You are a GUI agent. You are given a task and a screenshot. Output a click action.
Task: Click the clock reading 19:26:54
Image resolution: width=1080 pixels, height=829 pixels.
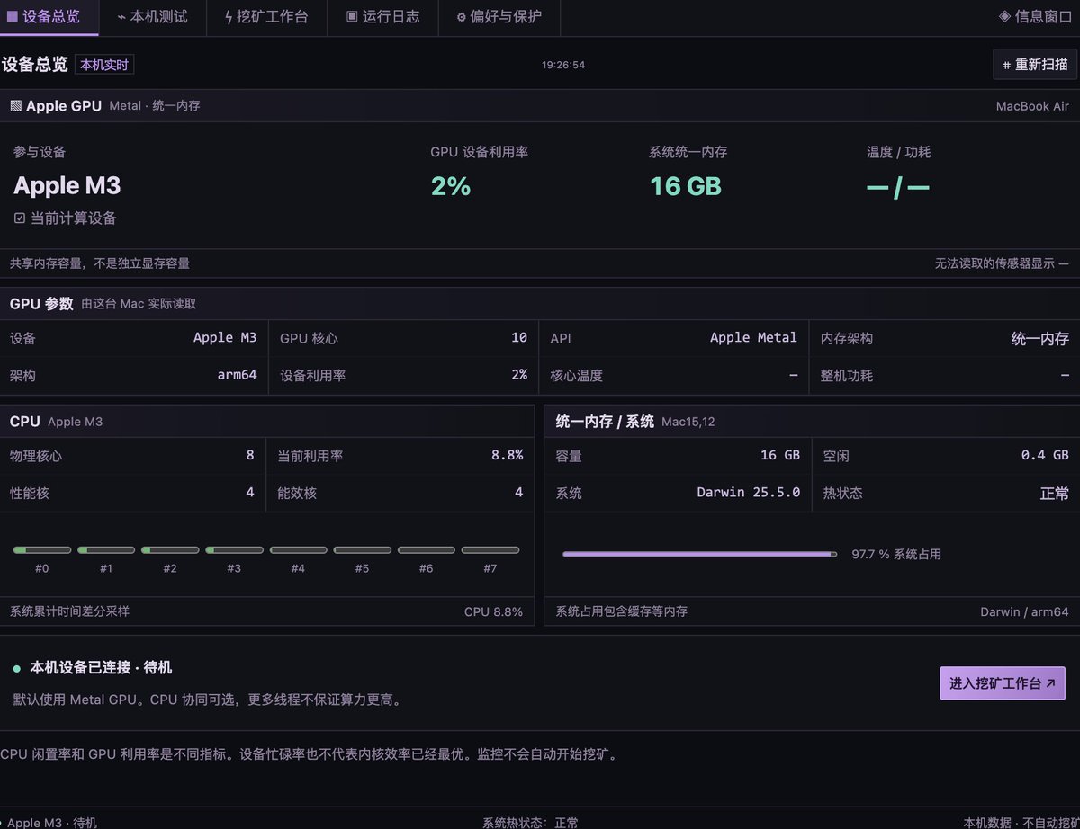coord(563,66)
